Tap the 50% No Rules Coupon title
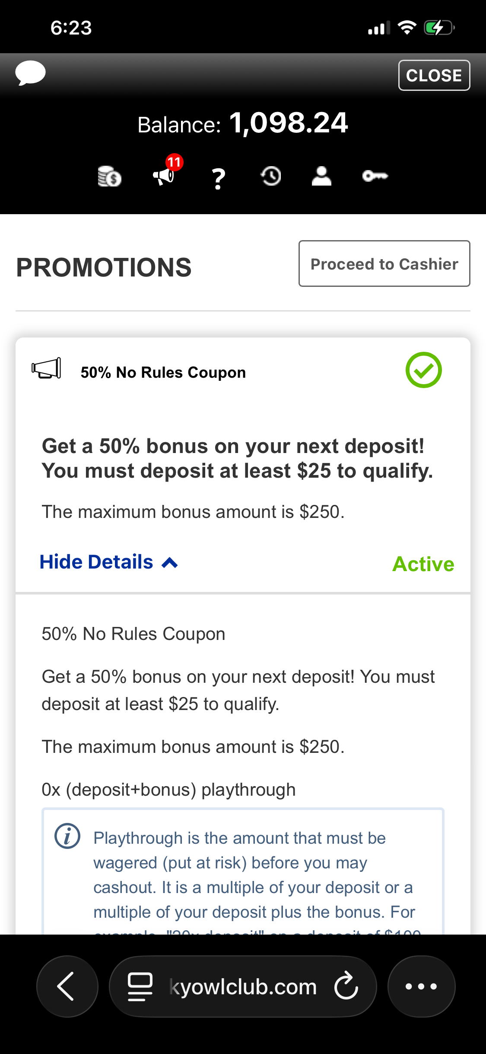This screenshot has width=486, height=1054. 163,373
